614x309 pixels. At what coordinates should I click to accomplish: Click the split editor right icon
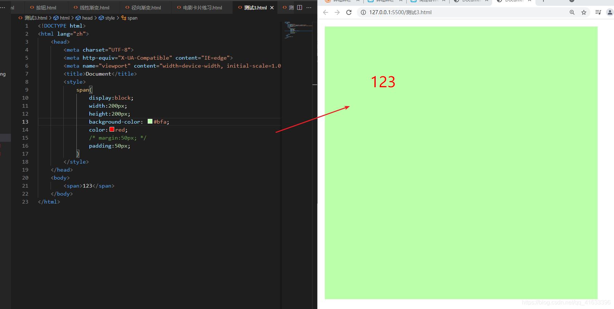pyautogui.click(x=300, y=7)
